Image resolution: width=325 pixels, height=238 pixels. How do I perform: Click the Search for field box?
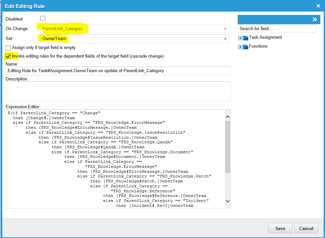[277, 29]
